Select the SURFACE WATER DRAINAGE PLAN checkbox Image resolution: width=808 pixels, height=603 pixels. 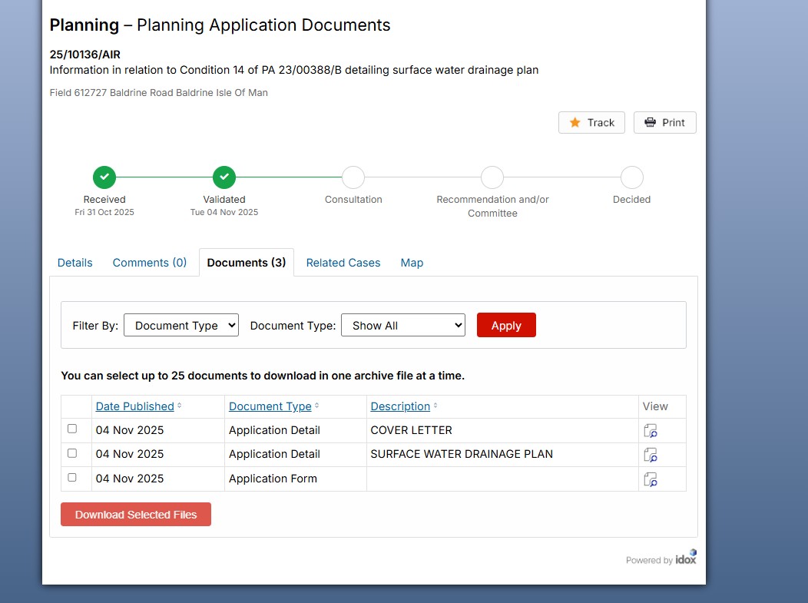72,453
